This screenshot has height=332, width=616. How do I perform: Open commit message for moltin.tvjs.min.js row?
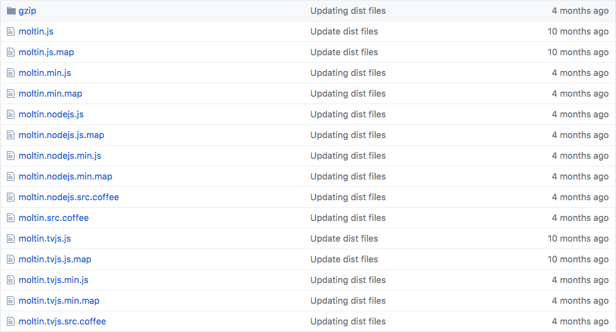348,280
